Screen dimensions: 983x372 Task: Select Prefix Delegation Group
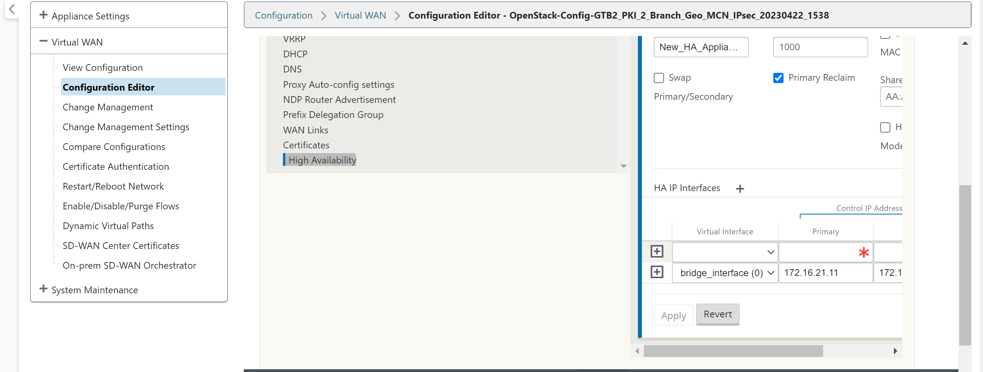point(333,115)
